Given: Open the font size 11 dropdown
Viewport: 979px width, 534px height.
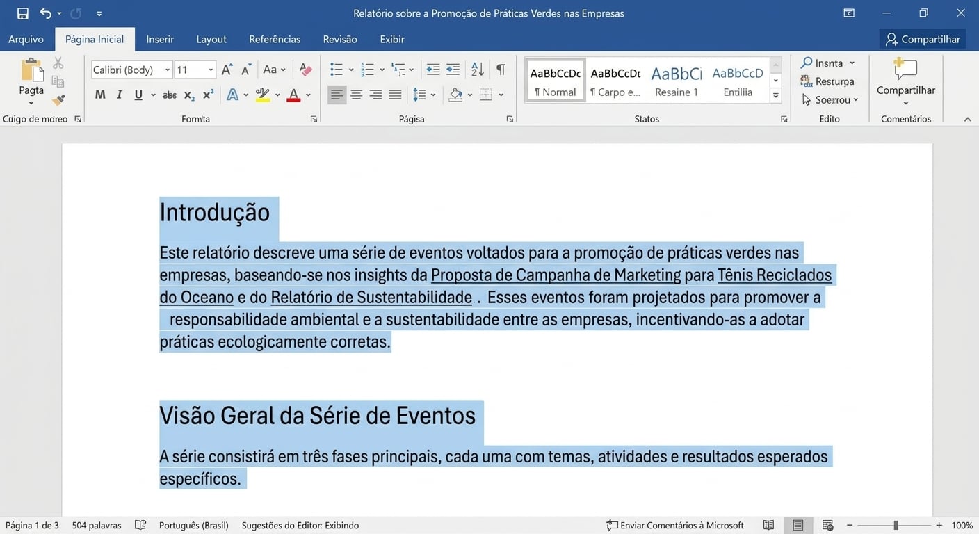Looking at the screenshot, I should click(211, 70).
